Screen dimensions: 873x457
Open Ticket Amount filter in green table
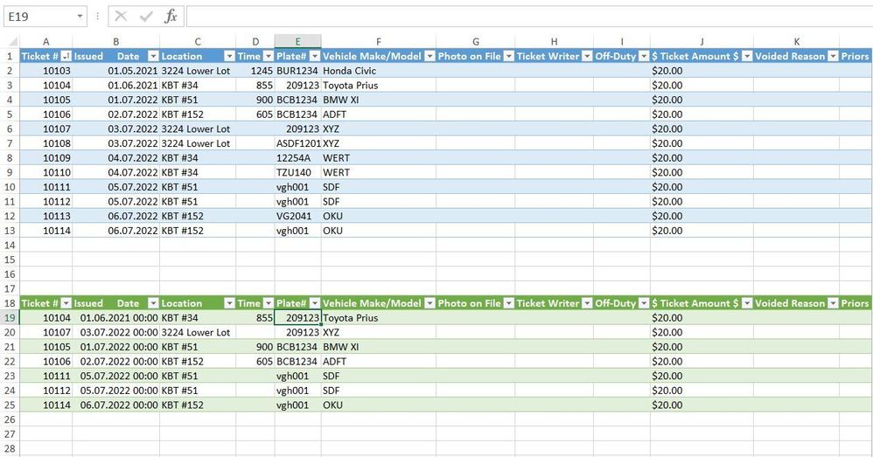747,303
